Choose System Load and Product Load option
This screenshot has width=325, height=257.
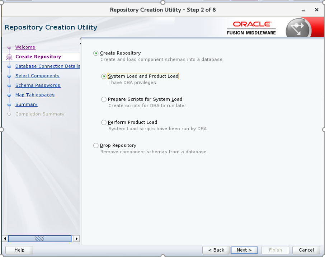[104, 76]
